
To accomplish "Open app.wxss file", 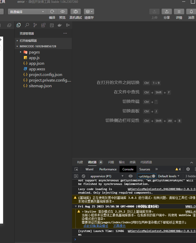I will coord(43,69).
